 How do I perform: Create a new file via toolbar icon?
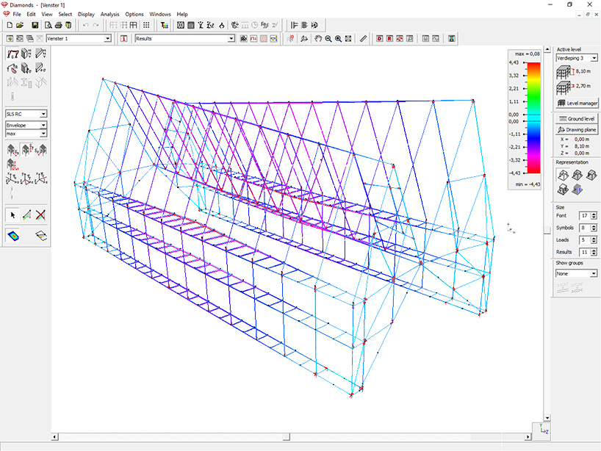[10, 25]
